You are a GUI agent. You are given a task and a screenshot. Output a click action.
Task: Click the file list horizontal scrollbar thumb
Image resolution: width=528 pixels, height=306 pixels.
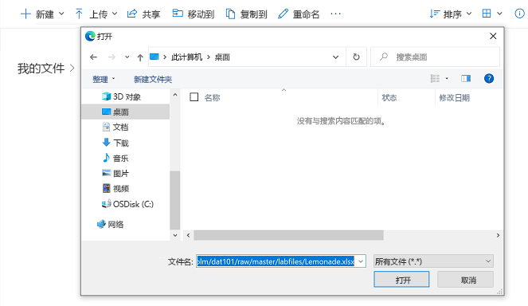coord(288,235)
